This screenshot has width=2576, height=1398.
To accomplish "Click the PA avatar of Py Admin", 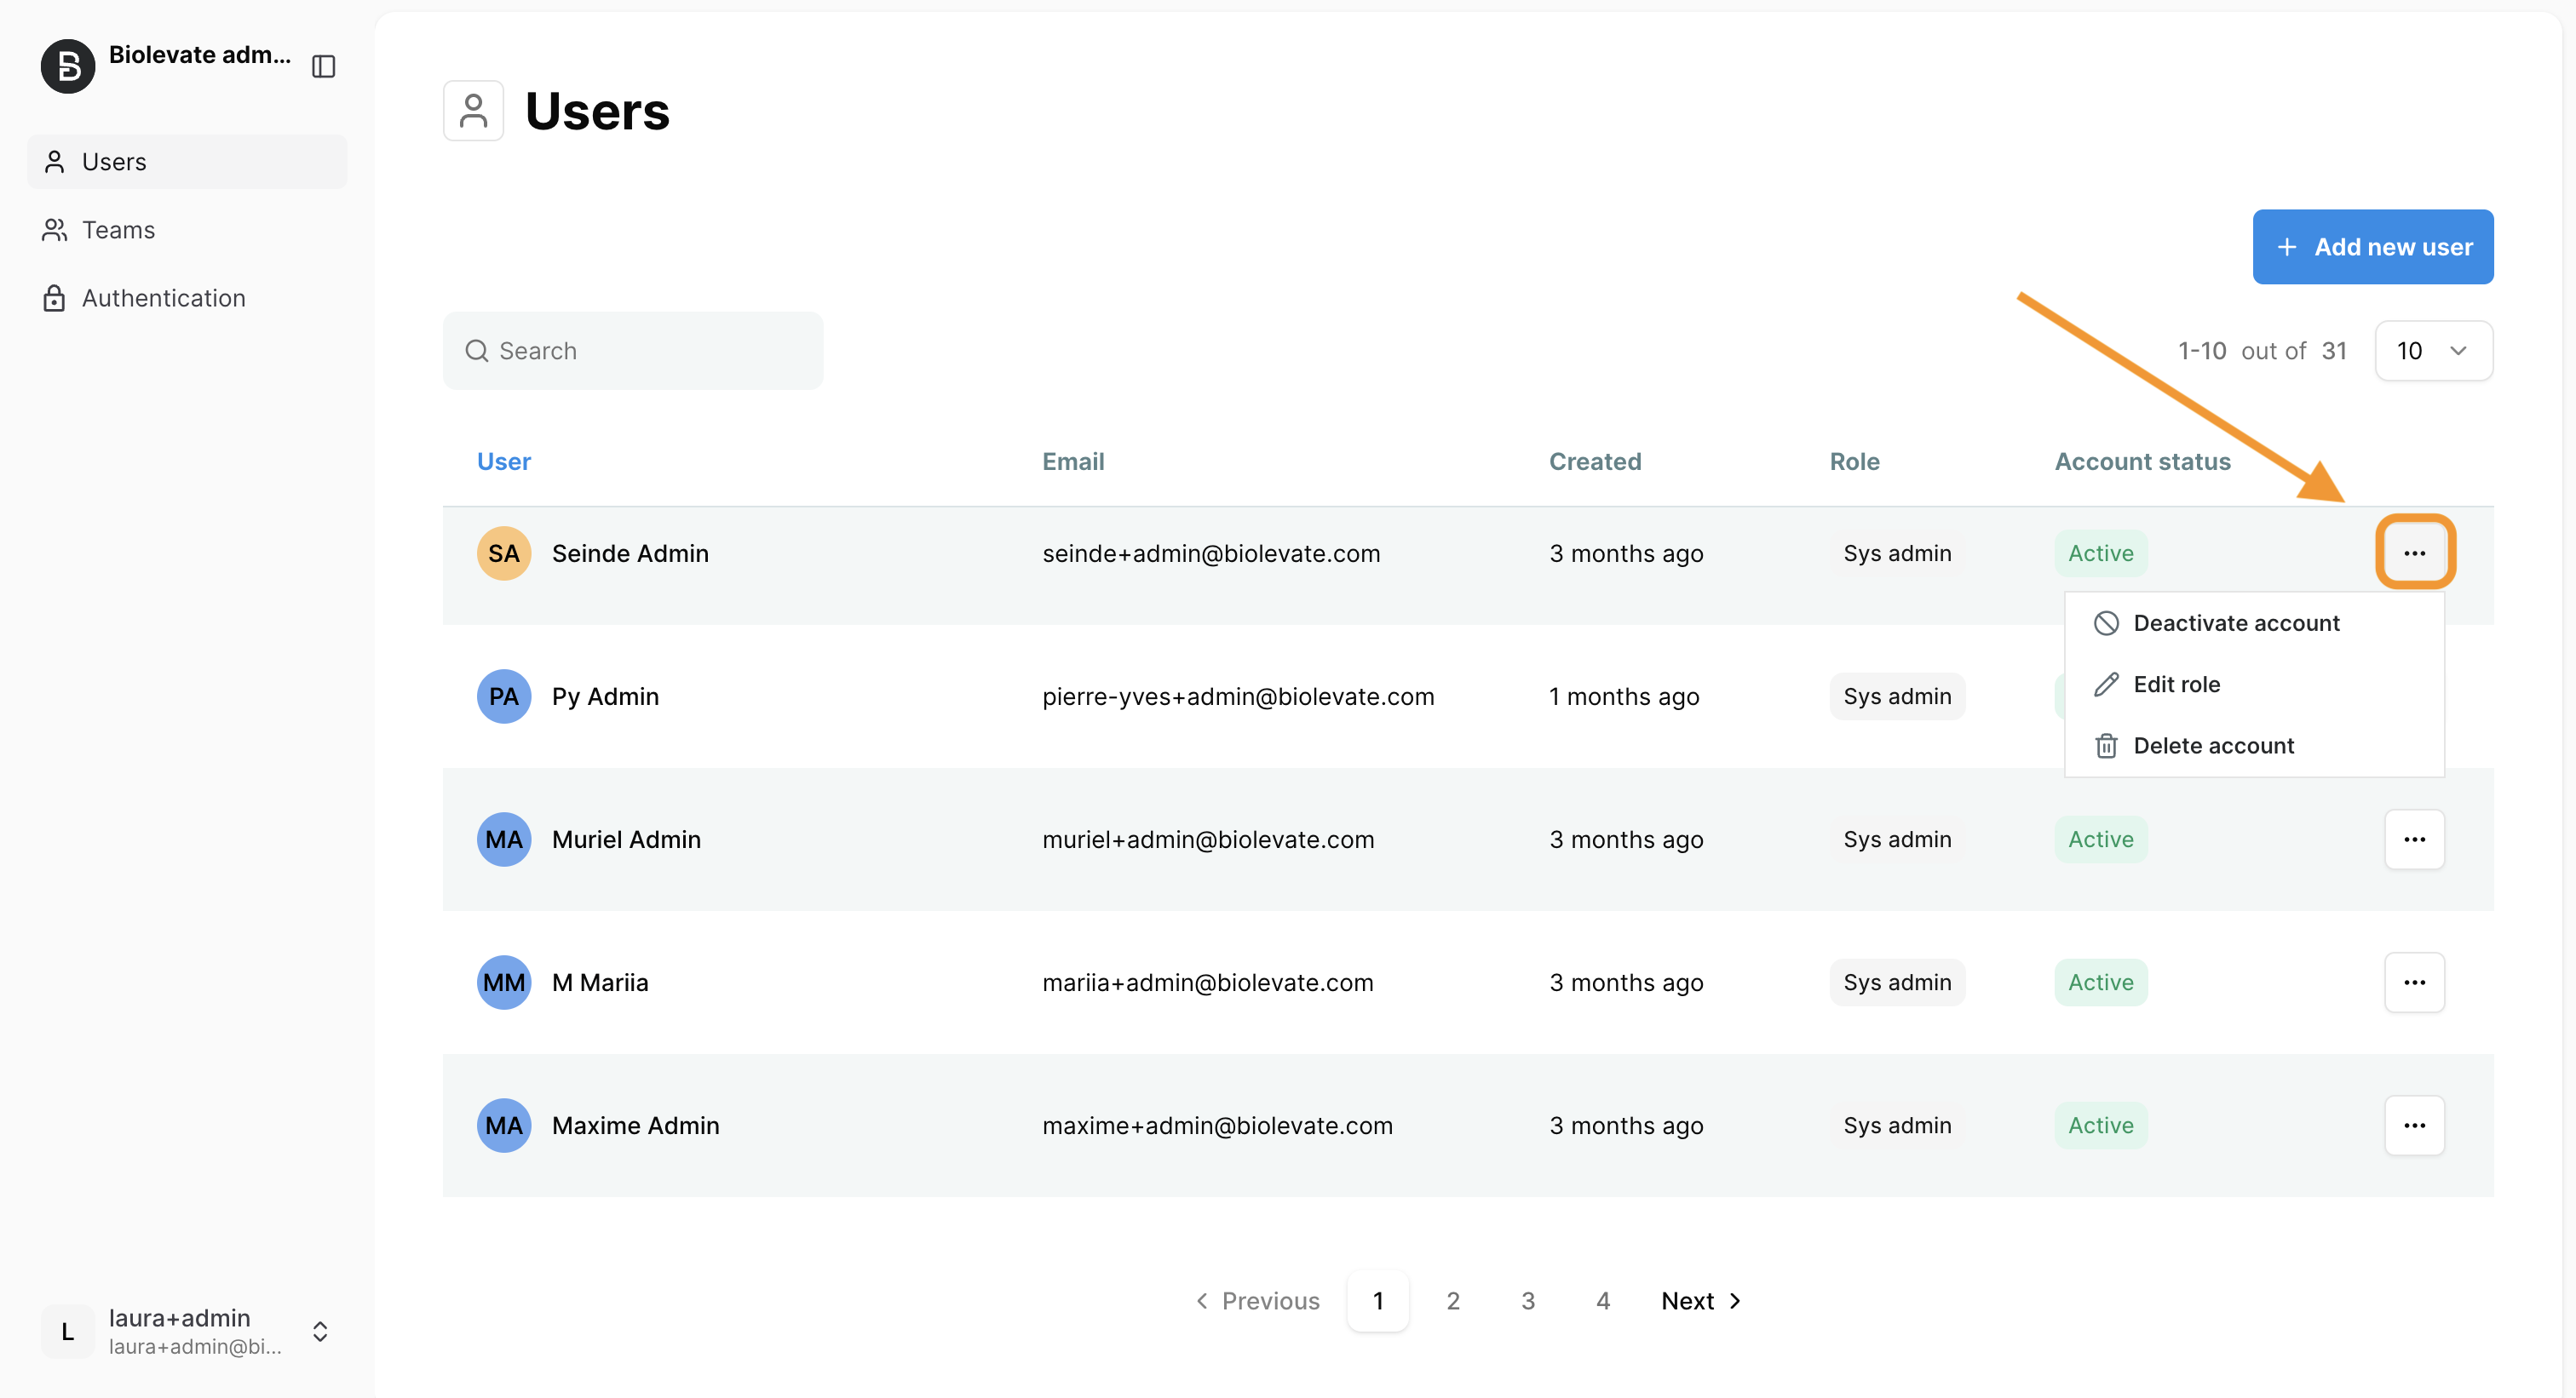I will point(503,696).
